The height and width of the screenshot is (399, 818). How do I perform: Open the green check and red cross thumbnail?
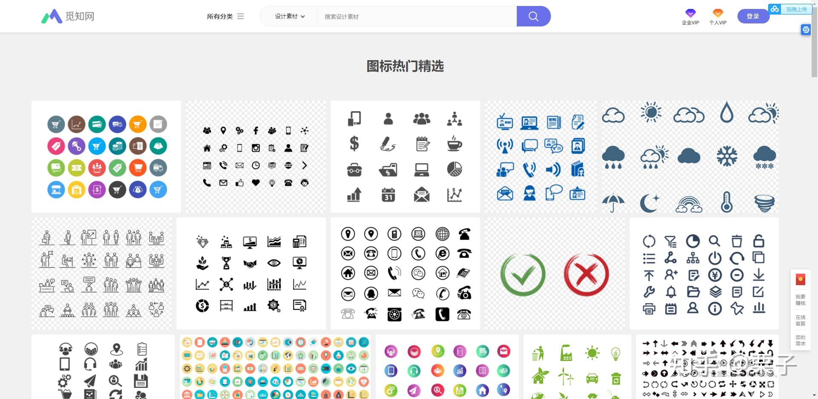[x=555, y=273]
